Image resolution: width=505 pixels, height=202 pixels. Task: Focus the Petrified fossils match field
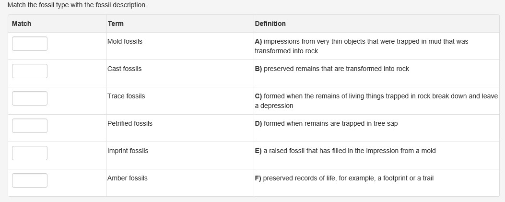point(30,126)
